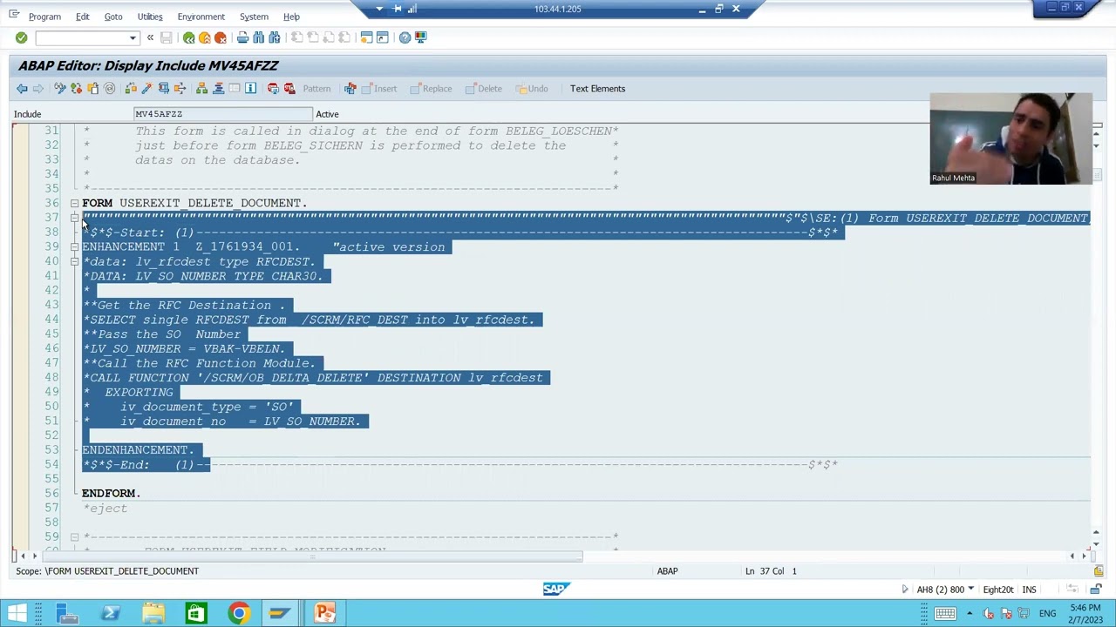Open the System menu

point(254,17)
